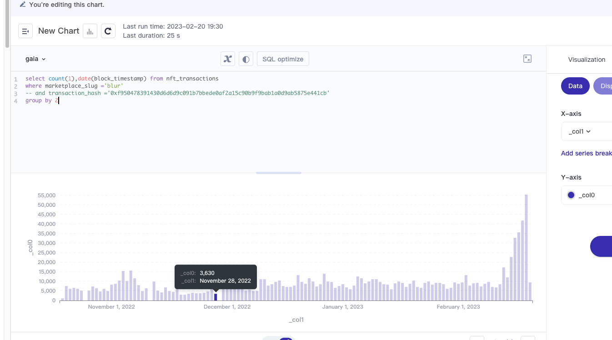
Task: Select the Data tab in the Visualization panel
Action: point(575,86)
